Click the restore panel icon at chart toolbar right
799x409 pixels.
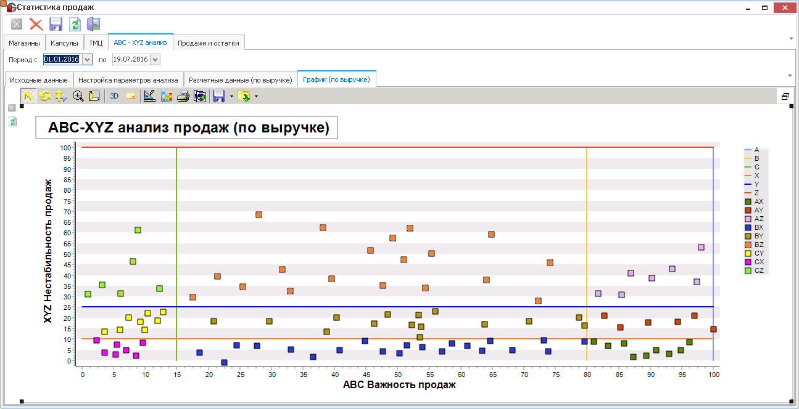point(785,97)
